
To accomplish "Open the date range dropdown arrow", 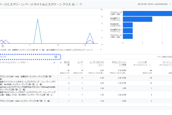I will pos(170,4).
